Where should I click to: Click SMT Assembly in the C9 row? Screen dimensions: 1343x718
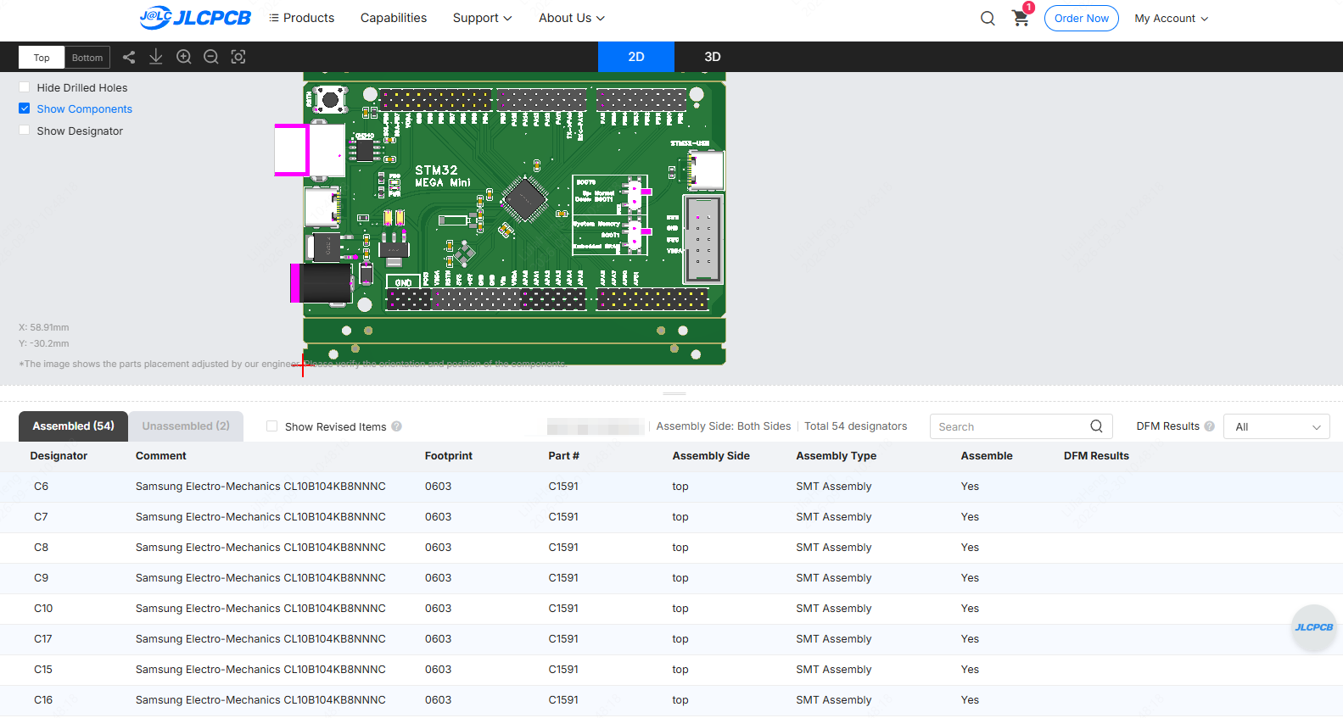(834, 578)
